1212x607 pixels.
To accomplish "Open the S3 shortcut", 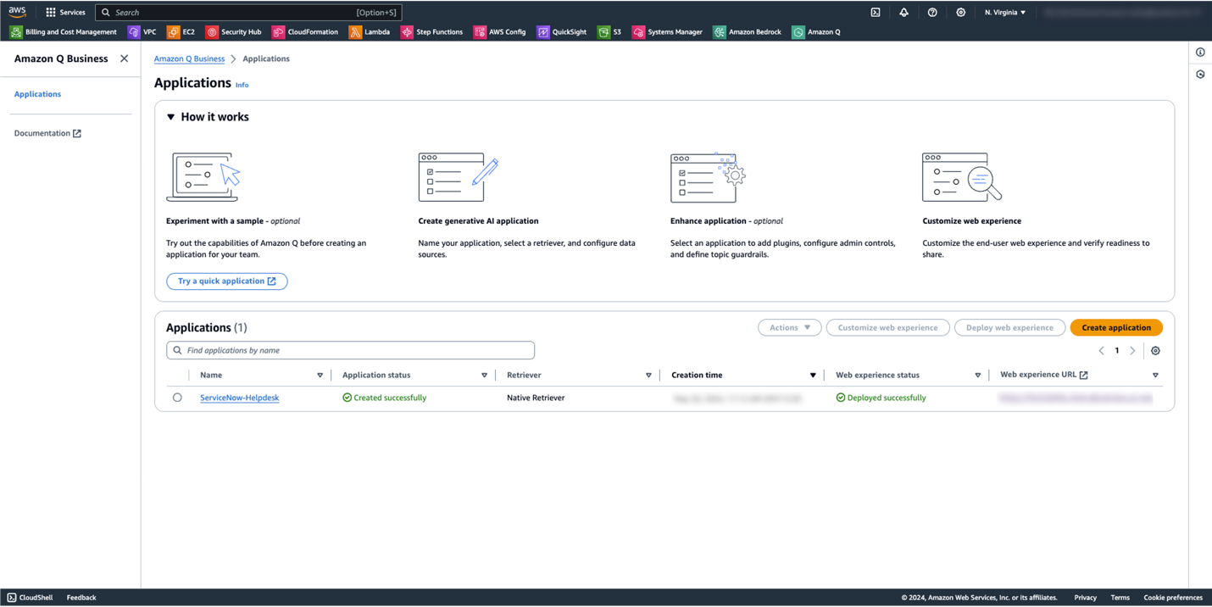I will 609,32.
